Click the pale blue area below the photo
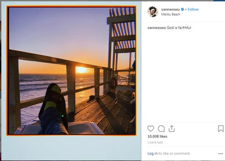225x161 pixels. (x=71, y=148)
